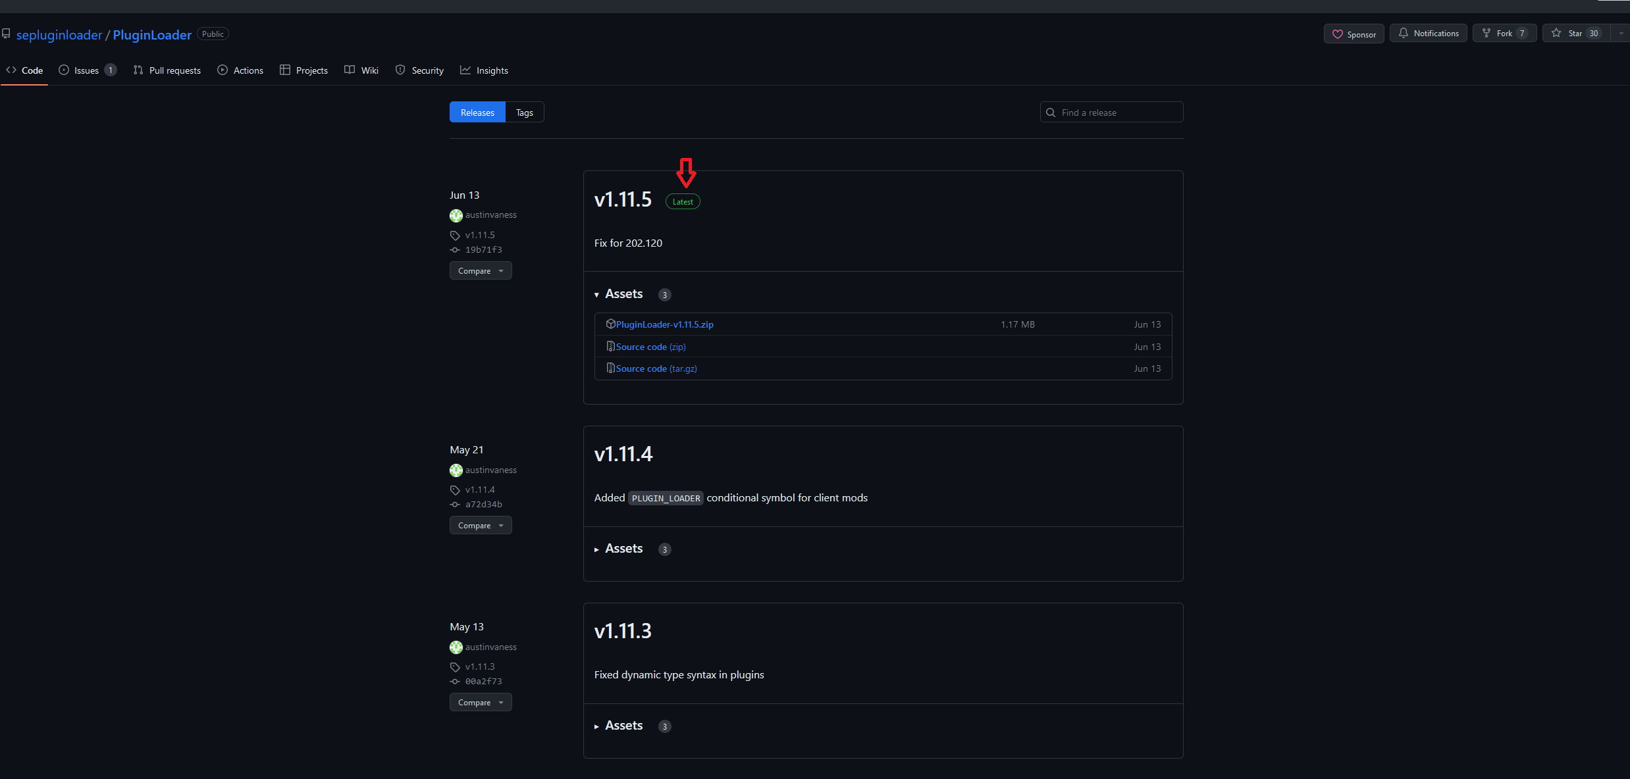Open the Wiki tab
Image resolution: width=1630 pixels, height=779 pixels.
361,70
